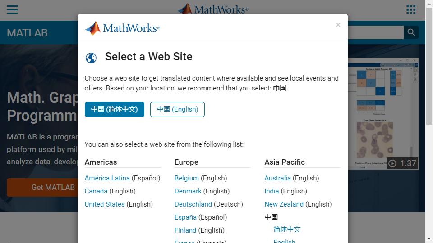Choose the 简体中文 link under 中国
Viewport: 433px width, 243px height.
coord(287,229)
